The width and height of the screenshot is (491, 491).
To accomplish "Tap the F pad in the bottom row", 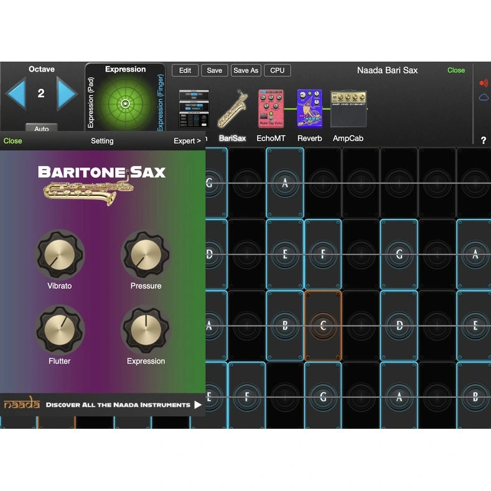I will click(x=247, y=396).
